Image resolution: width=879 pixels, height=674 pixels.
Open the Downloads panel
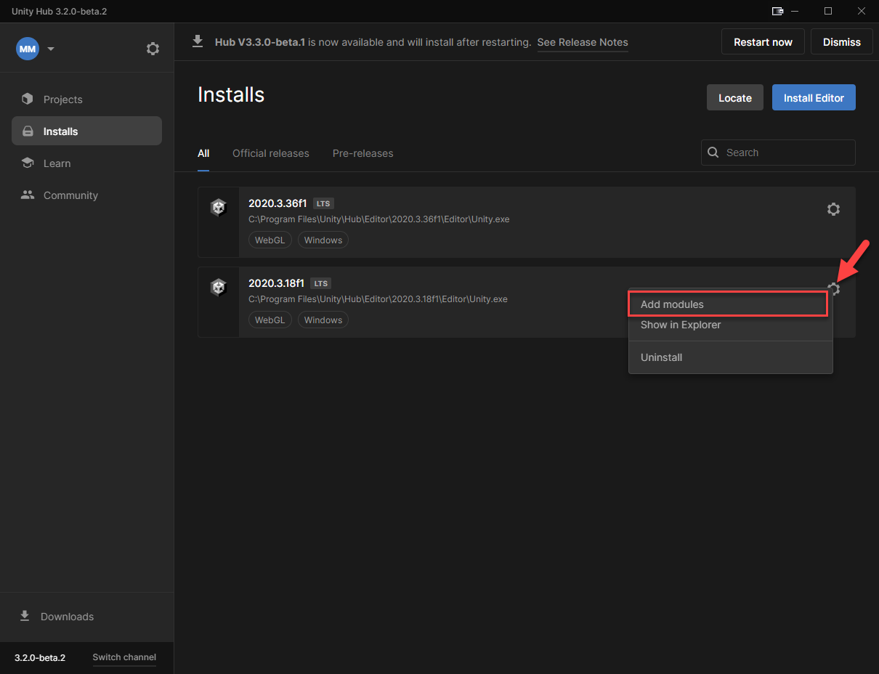pos(67,617)
